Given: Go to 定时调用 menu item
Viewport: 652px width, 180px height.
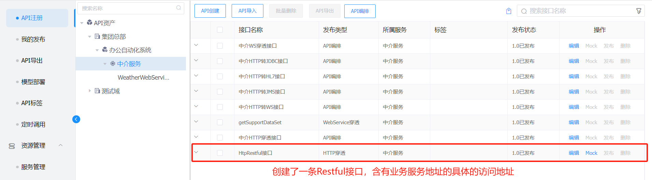Looking at the screenshot, I should (33, 125).
